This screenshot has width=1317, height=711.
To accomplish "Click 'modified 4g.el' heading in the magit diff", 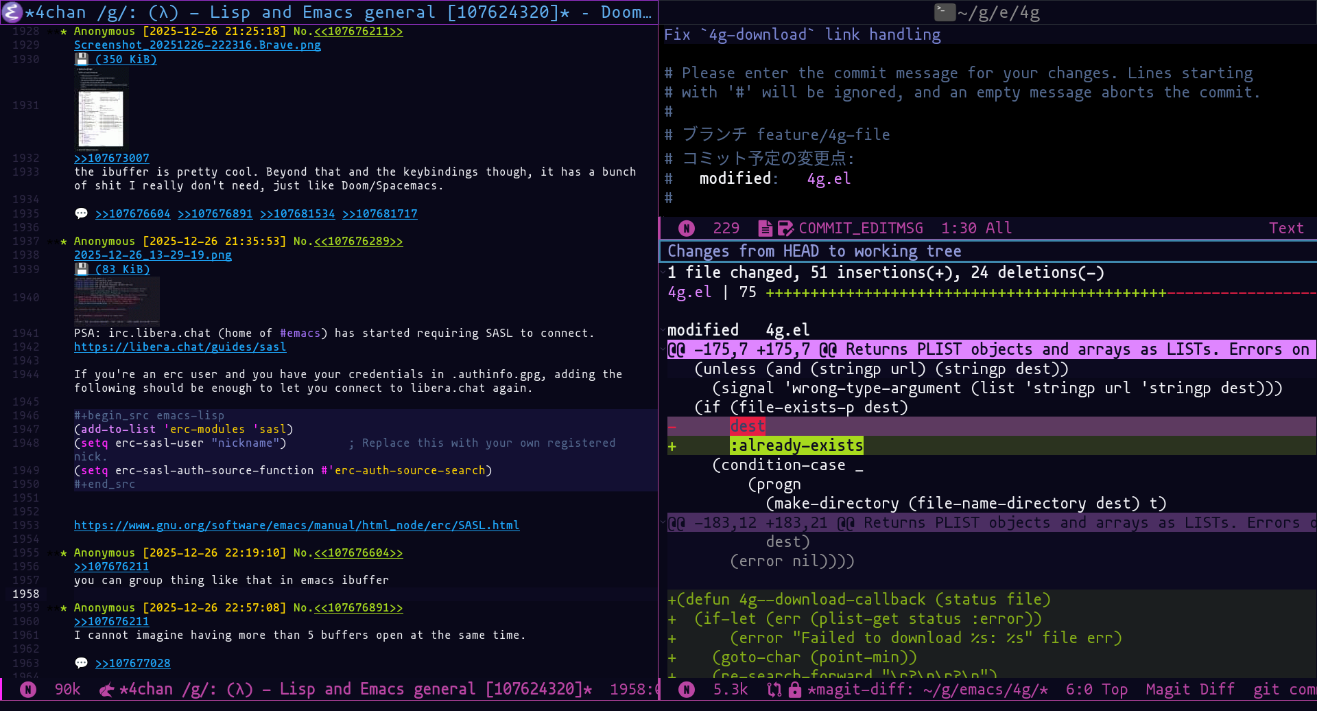I will click(739, 330).
